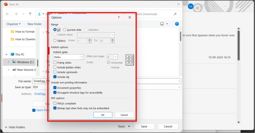Image resolution: width=255 pixels, height=133 pixels.
Task: Open the Organize menu
Action: click(14, 24)
